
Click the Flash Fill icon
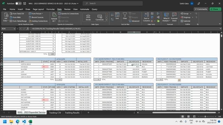[x=152, y=14]
